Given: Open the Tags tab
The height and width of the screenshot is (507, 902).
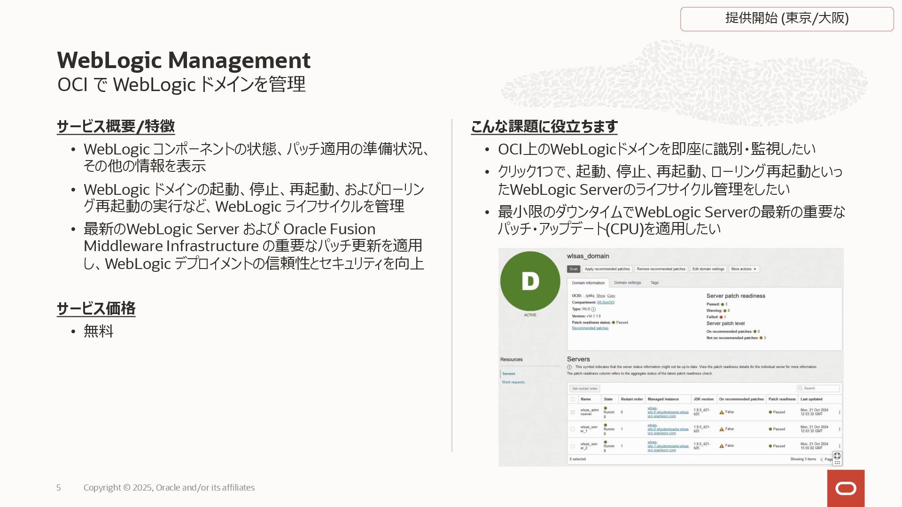Looking at the screenshot, I should pos(654,283).
